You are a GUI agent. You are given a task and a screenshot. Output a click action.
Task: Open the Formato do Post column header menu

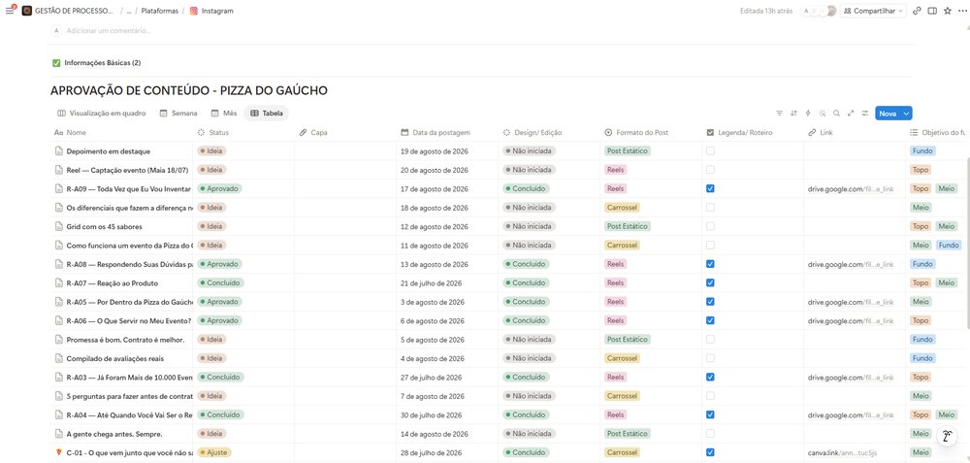(651, 132)
